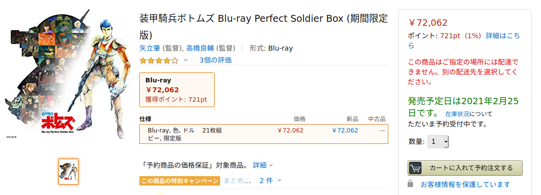The image size is (541, 195).
Task: Select the Blu-ray 21枚組 specification row
Action: tap(264, 134)
